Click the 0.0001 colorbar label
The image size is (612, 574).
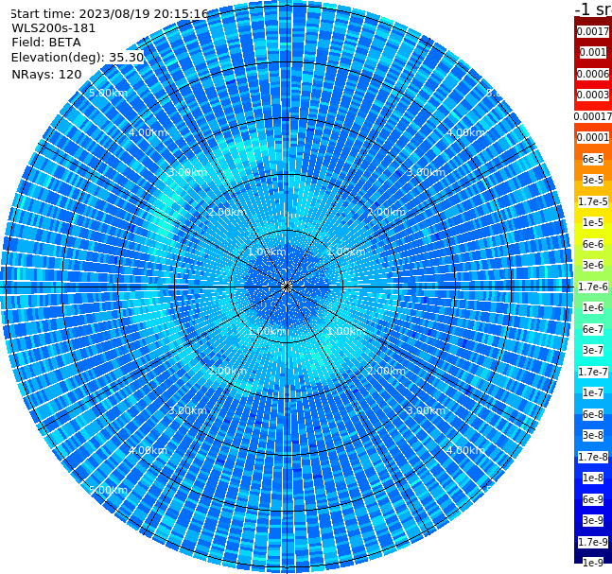[x=593, y=137]
